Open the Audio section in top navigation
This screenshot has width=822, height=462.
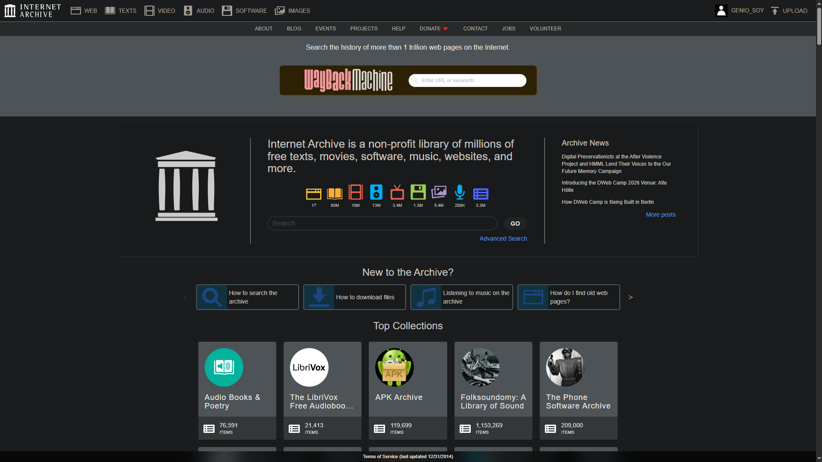click(x=199, y=11)
